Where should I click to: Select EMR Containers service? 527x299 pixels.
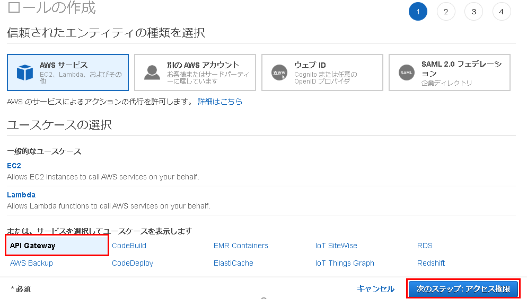click(x=241, y=246)
